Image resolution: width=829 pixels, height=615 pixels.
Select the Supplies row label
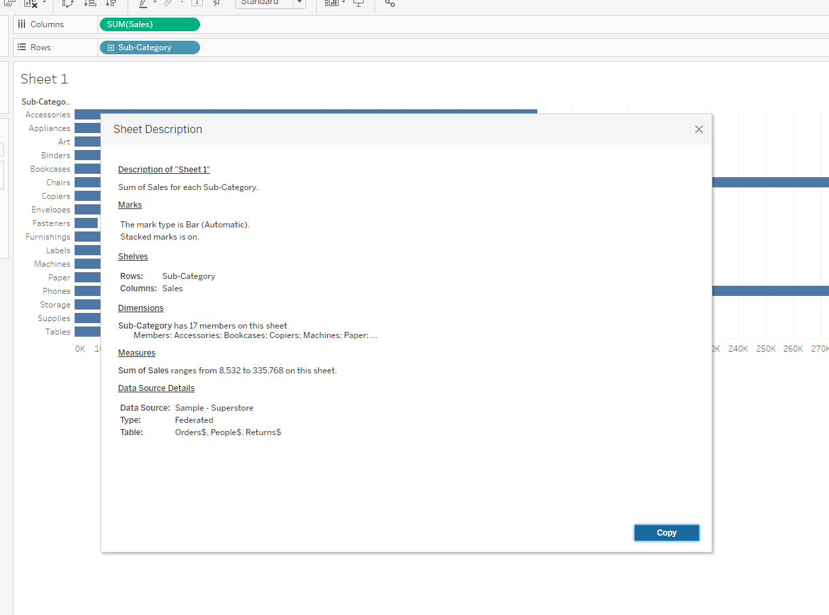54,318
